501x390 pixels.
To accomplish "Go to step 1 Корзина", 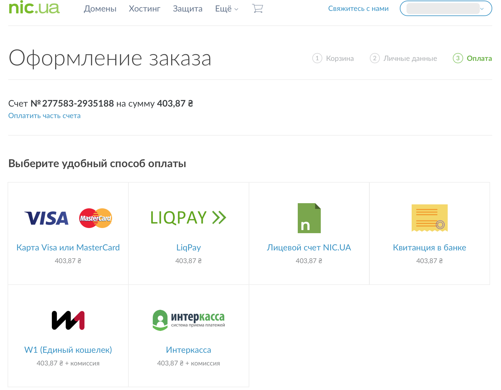I will coord(333,58).
